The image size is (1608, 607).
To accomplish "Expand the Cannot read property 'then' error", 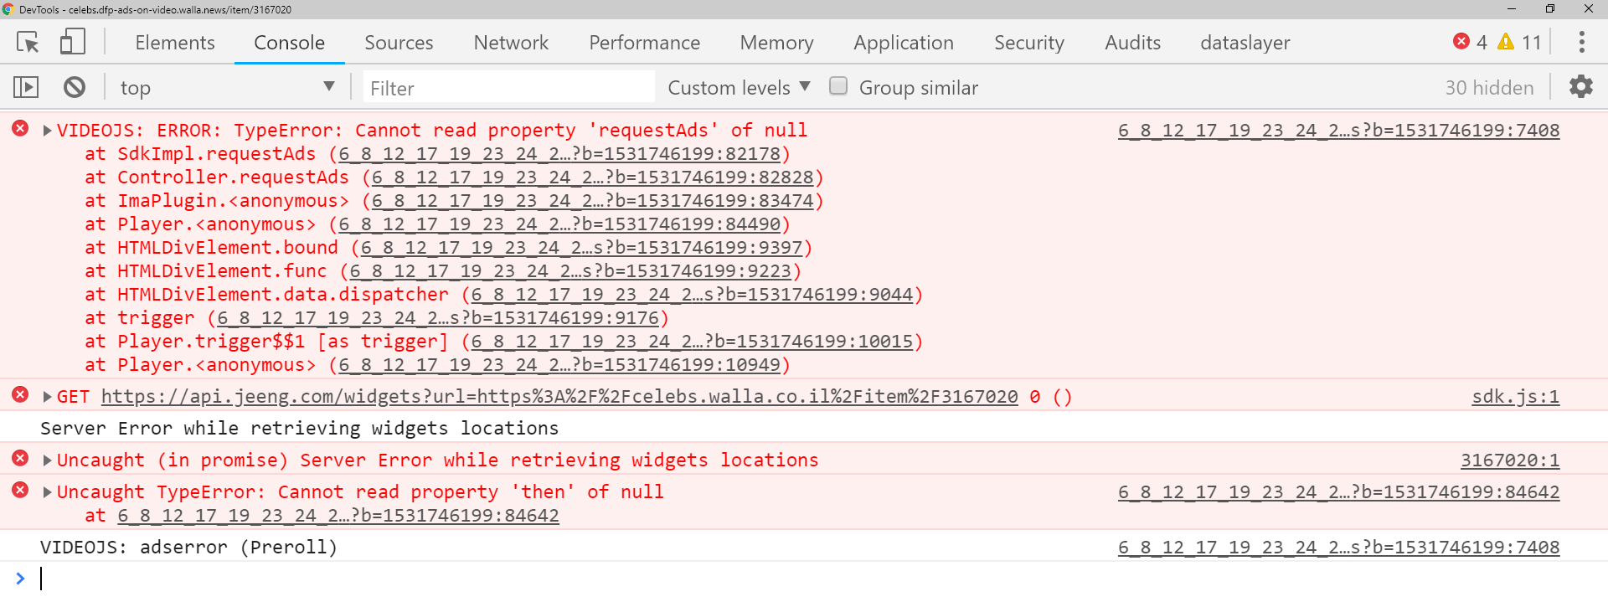I will pos(47,491).
